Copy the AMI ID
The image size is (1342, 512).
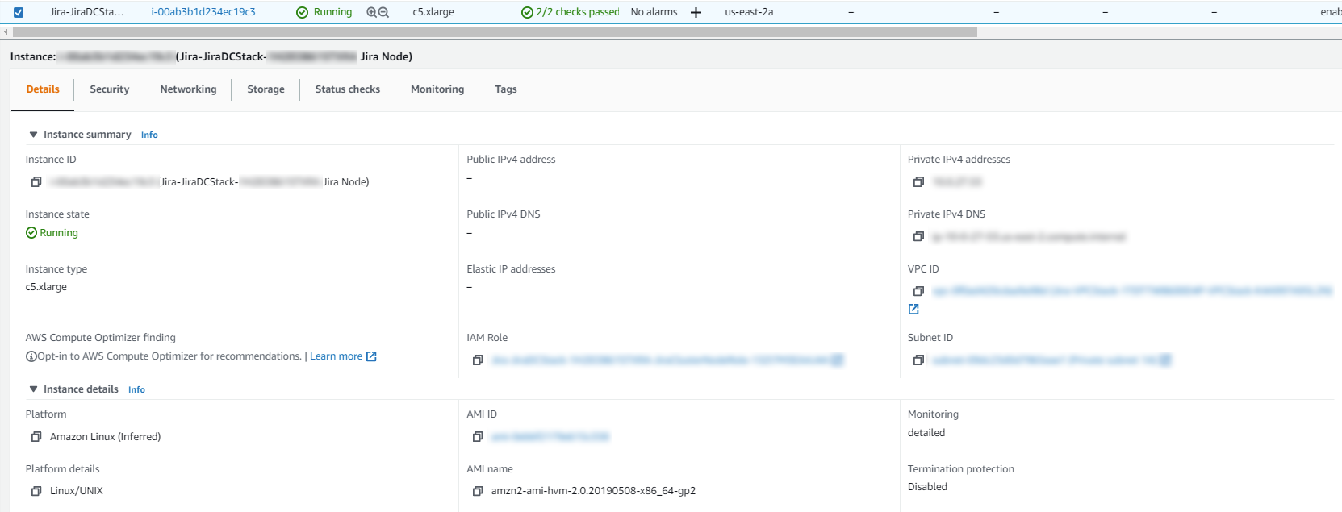click(x=478, y=437)
